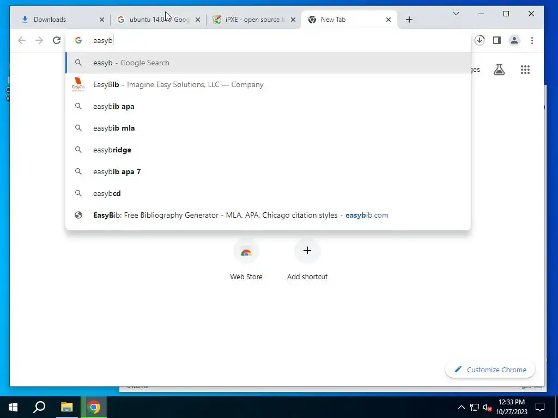Click the network tray icon
Viewport: 558px width, 418px height.
point(475,407)
